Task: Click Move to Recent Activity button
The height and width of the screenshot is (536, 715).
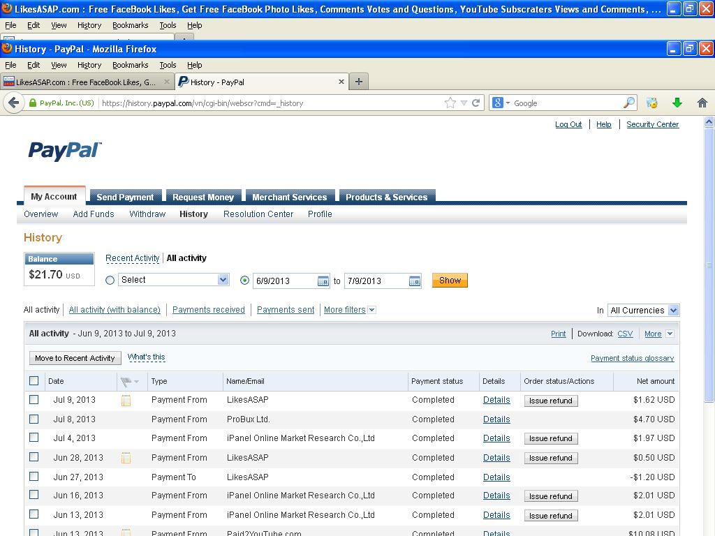Action: [75, 358]
